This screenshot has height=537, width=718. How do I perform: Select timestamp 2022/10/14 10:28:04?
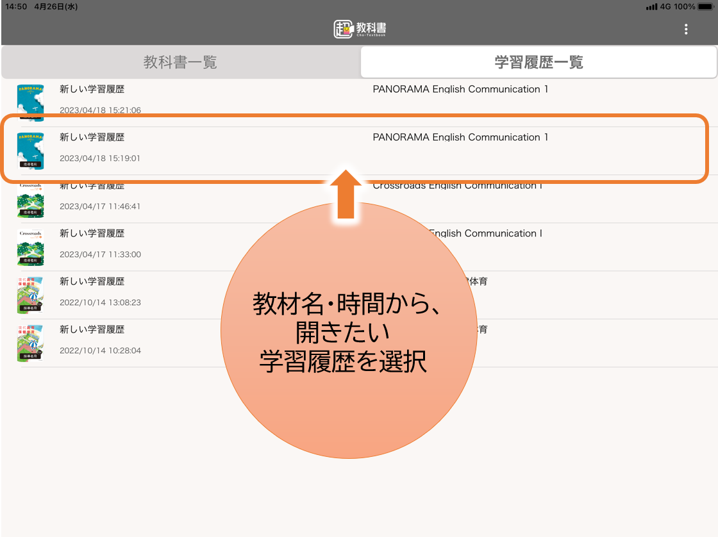point(100,351)
